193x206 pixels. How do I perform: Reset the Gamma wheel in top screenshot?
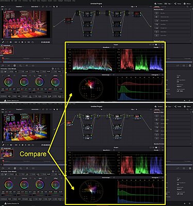pyautogui.click(x=30, y=76)
